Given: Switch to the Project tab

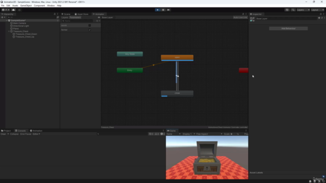Looking at the screenshot, I should click(6, 131).
